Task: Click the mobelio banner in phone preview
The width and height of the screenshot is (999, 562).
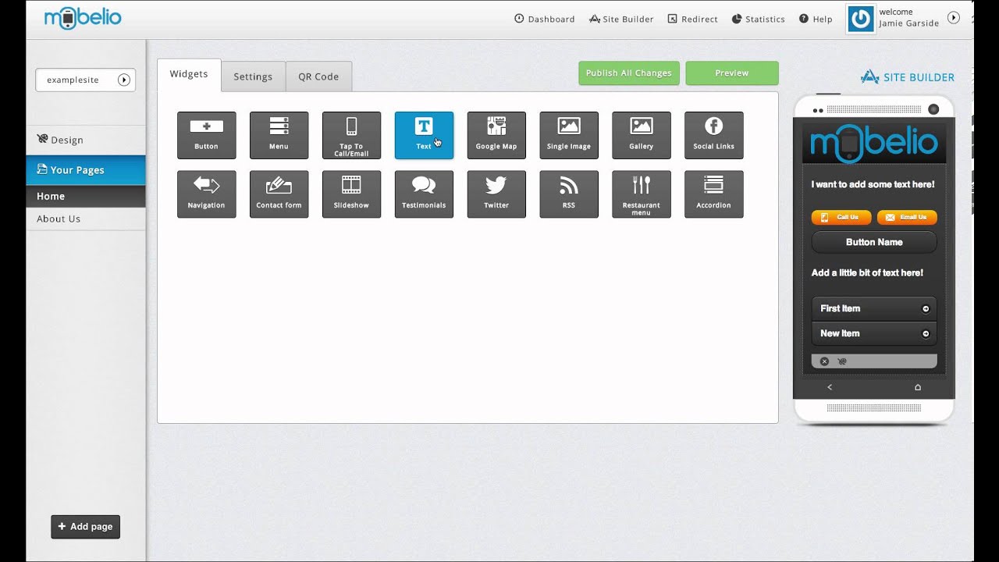Action: click(874, 143)
